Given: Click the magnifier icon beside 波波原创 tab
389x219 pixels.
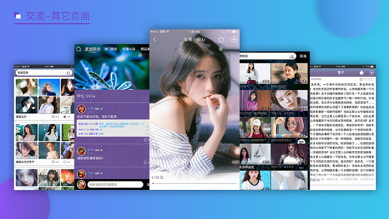Looking at the screenshot, I should click(x=79, y=49).
